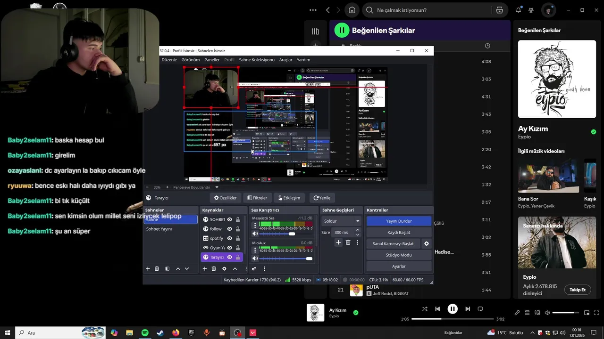This screenshot has height=339, width=604.
Task: Open the OBS Düzenle menu
Action: [x=169, y=60]
